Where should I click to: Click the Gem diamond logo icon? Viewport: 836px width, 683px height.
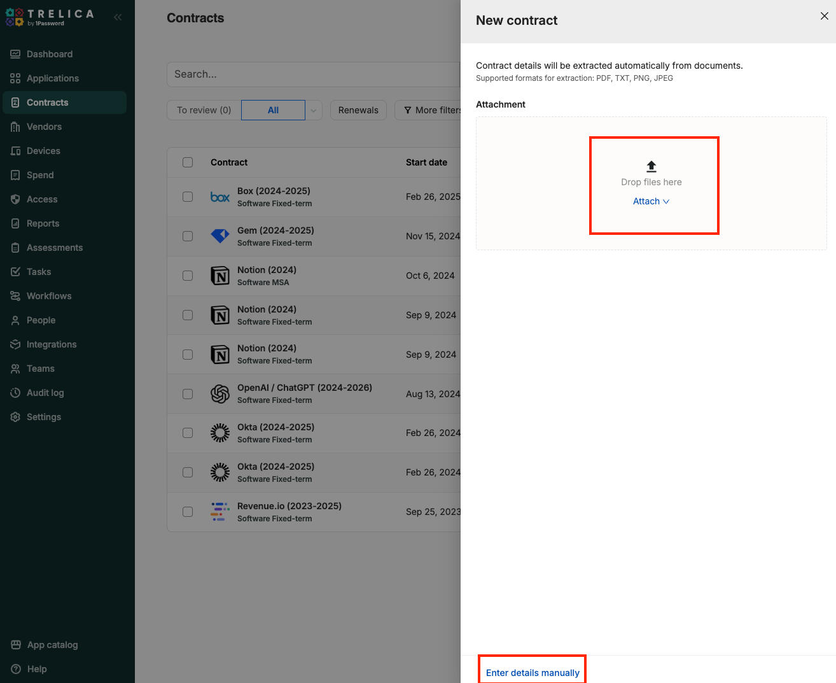pyautogui.click(x=220, y=236)
